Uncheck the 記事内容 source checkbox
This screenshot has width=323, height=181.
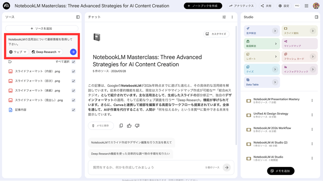(x=73, y=110)
